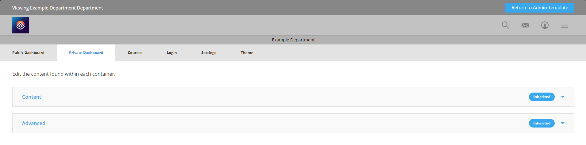Switch to the Public Dashboard tab
The height and width of the screenshot is (145, 586).
[28, 53]
